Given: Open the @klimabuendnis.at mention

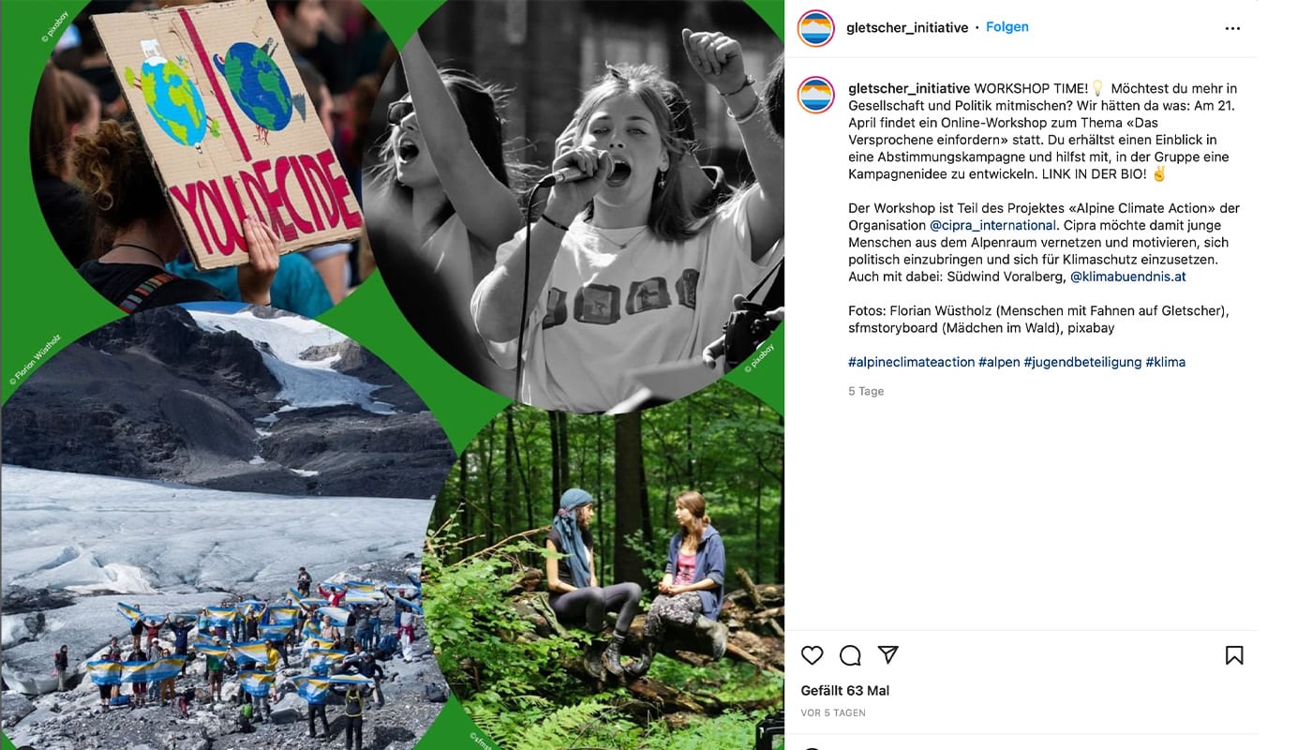Looking at the screenshot, I should coord(1128,277).
